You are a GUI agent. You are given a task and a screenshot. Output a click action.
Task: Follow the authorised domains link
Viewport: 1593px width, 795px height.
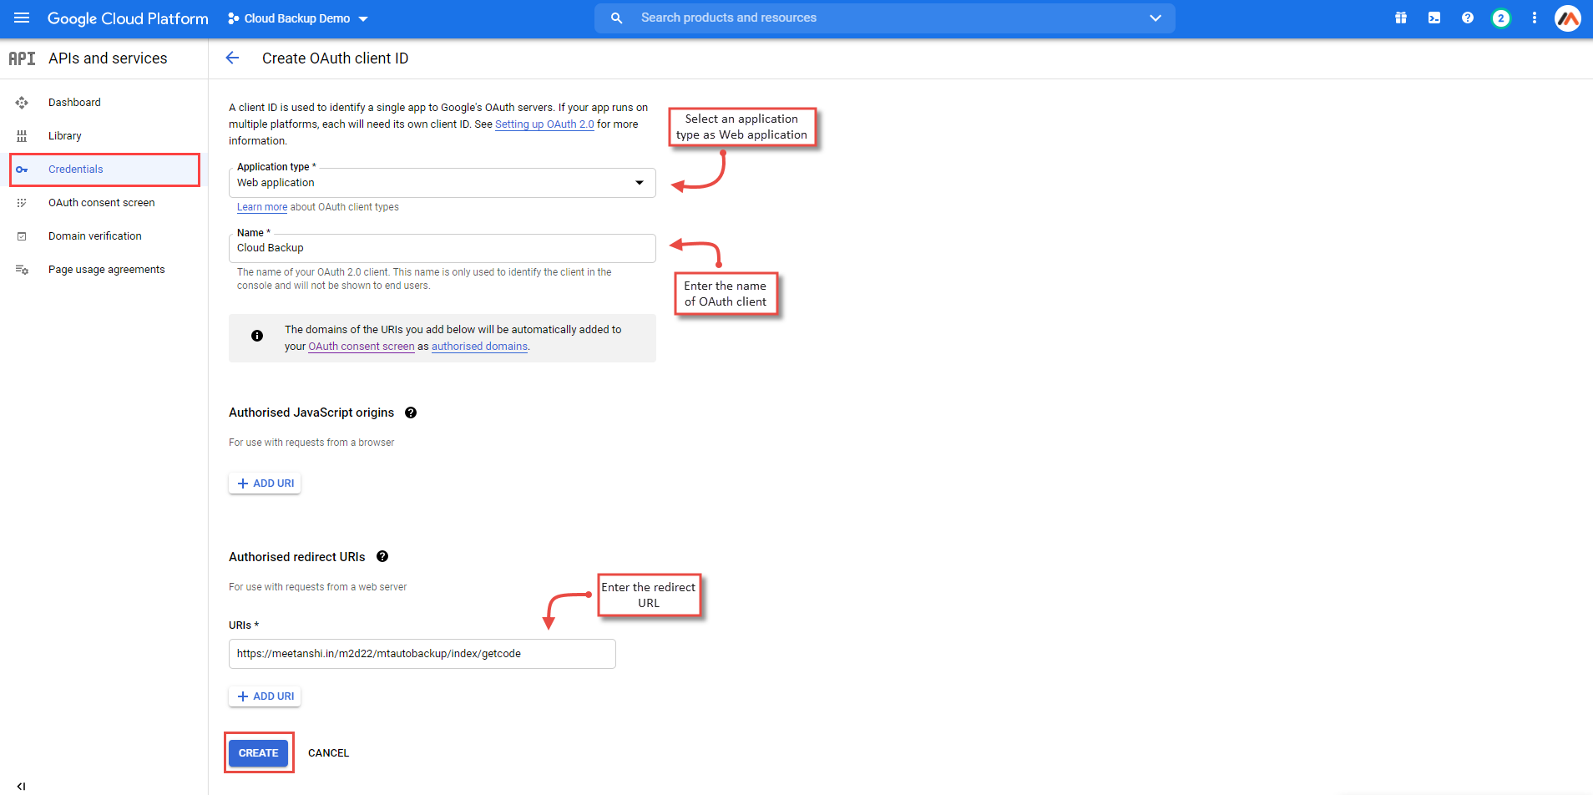pos(479,347)
